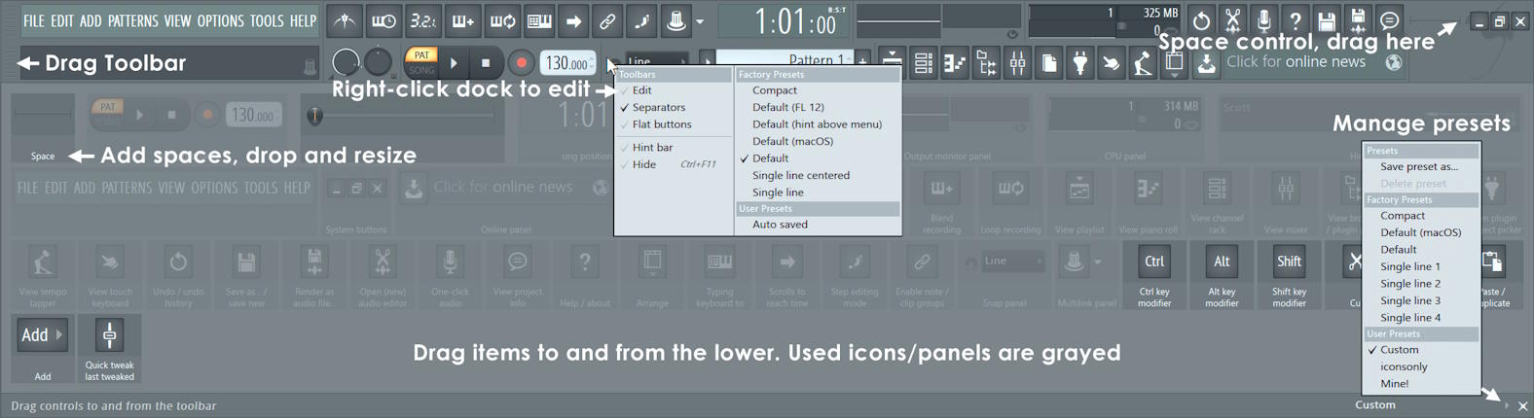Viewport: 1534px width, 418px height.
Task: Toggle the PAT/SONG mode switch
Action: [421, 62]
